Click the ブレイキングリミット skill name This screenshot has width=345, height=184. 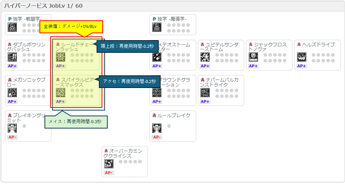pos(26,118)
